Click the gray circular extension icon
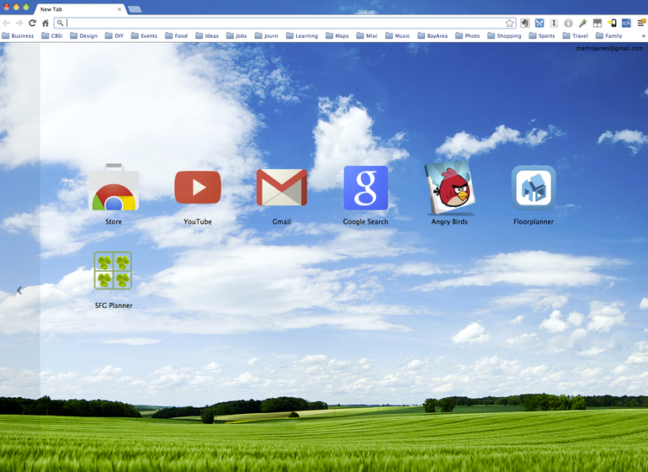The width and height of the screenshot is (648, 472). pyautogui.click(x=568, y=24)
